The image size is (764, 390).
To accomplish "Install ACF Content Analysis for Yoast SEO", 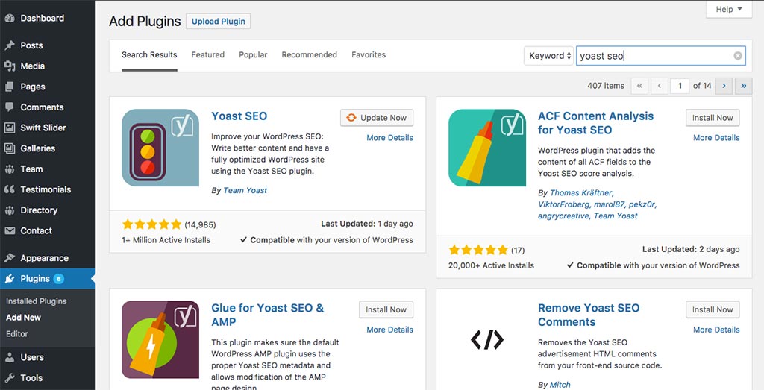I will point(713,118).
